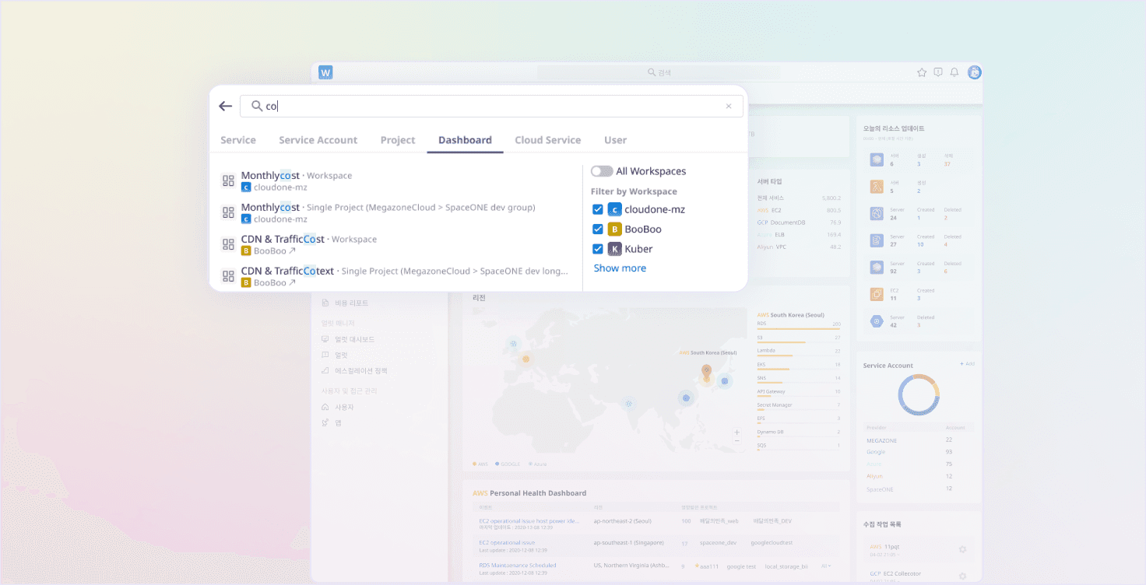Click the orange South Korea (Seoul) map pin
1146x585 pixels.
tap(706, 372)
